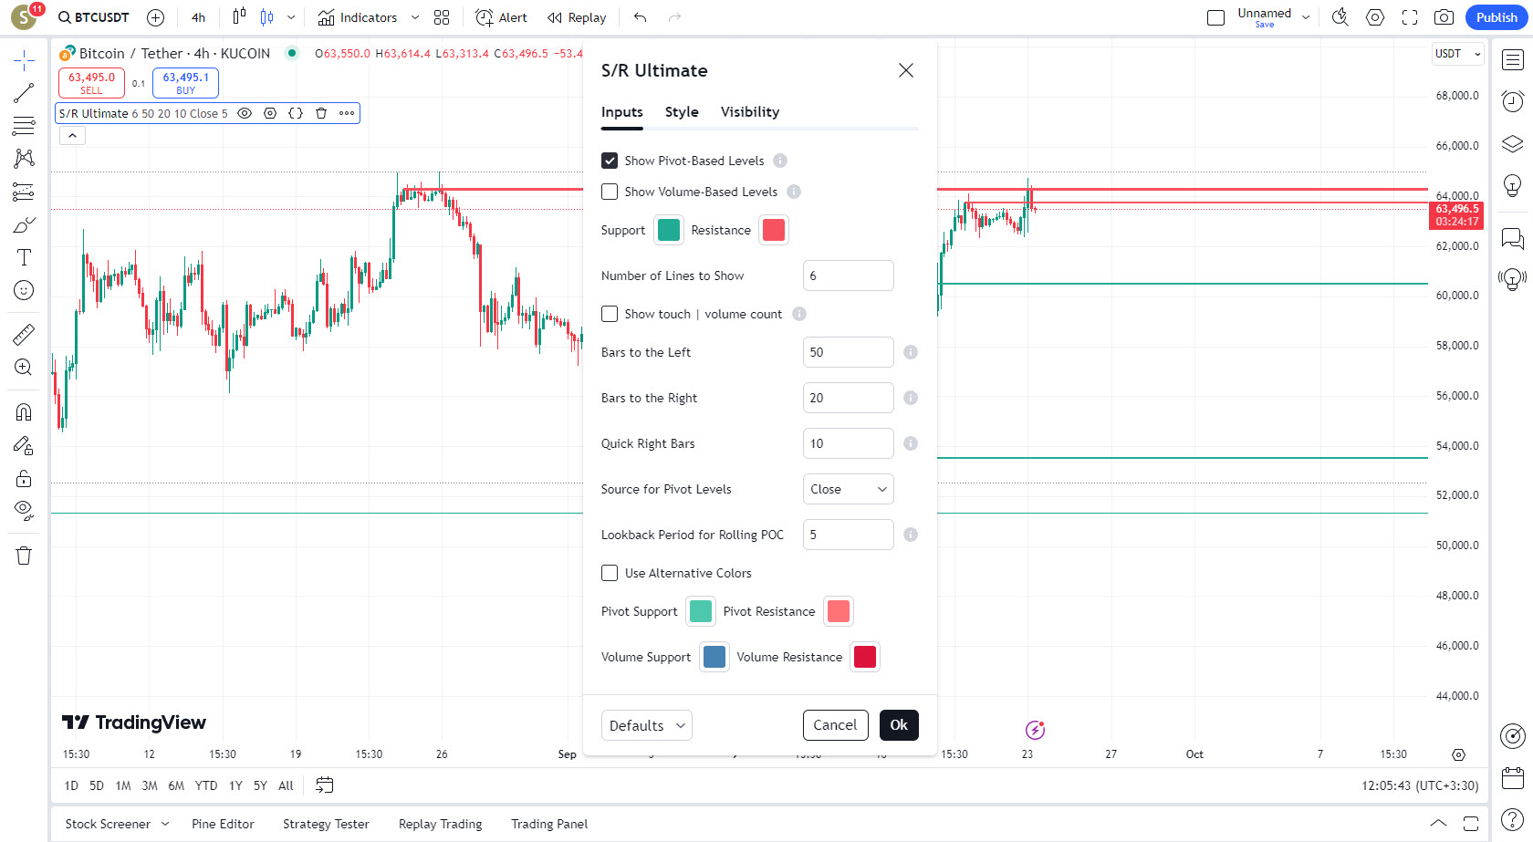Open Source for Pivot Levels dropdown
Image resolution: width=1533 pixels, height=842 pixels.
click(x=848, y=489)
